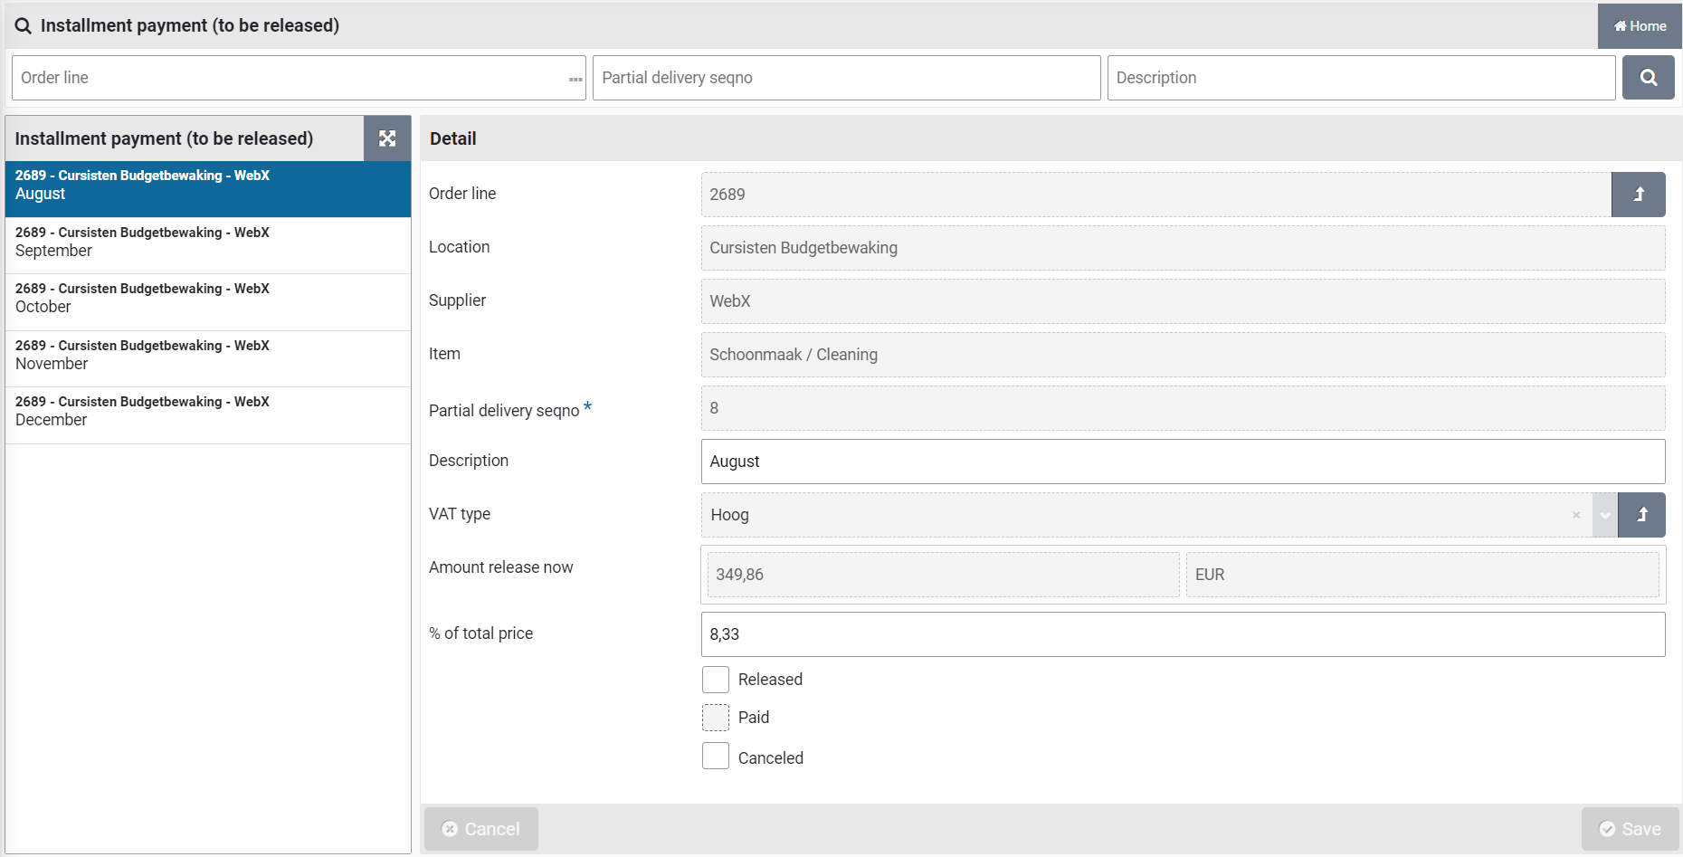Go to the Home page
Image resolution: width=1683 pixels, height=857 pixels.
tap(1640, 25)
